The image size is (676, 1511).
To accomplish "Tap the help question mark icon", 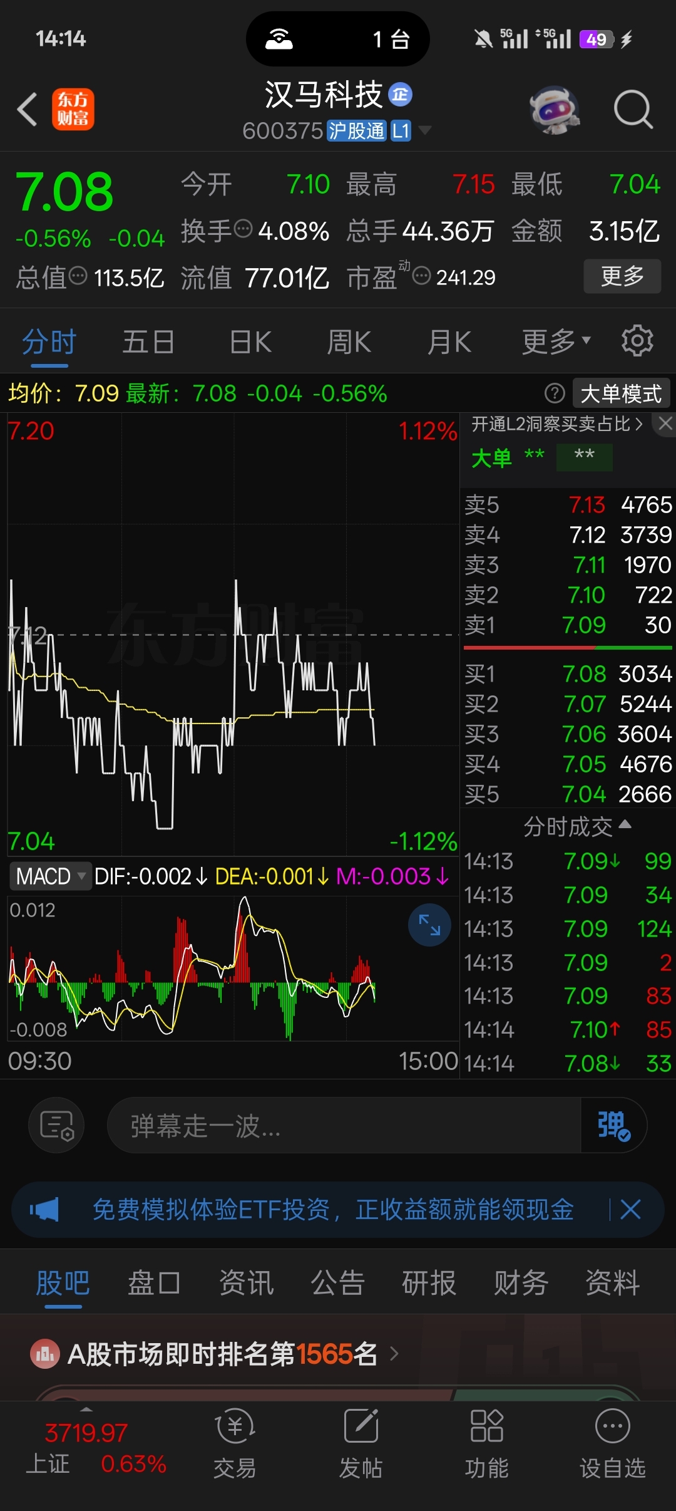I will (555, 393).
